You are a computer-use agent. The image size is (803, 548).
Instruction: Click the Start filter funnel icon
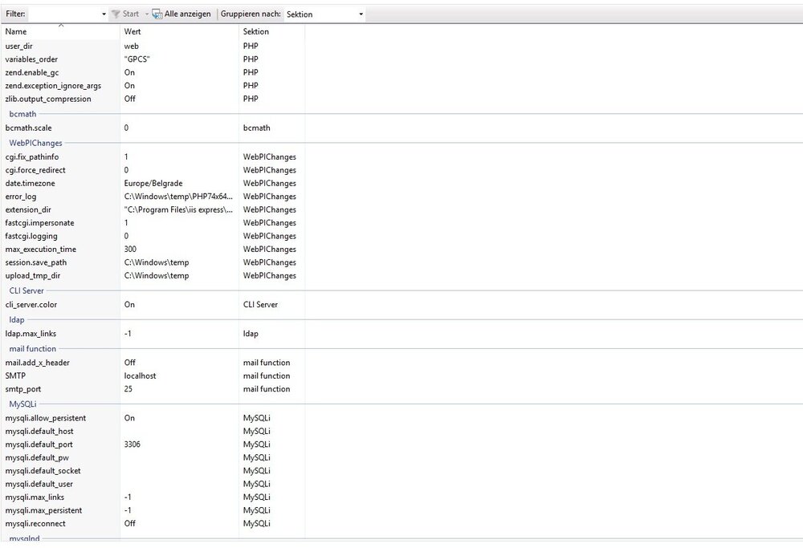pos(116,14)
